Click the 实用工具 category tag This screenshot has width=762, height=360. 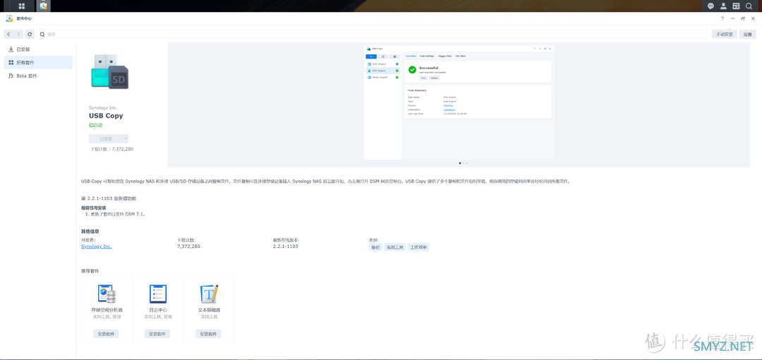tap(394, 247)
